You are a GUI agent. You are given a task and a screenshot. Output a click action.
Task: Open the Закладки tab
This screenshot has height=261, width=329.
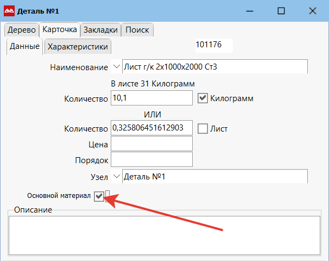tap(100, 30)
